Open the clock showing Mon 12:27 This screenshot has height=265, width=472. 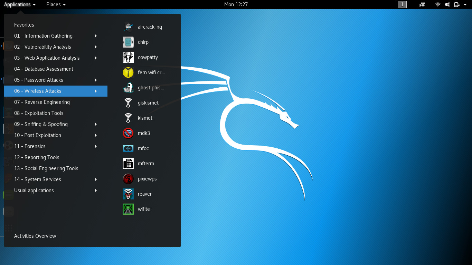point(236,4)
